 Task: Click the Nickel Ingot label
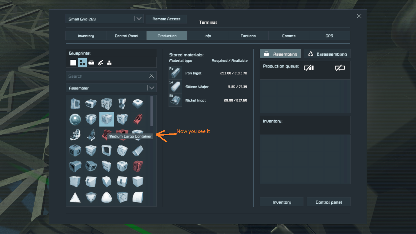click(x=195, y=100)
